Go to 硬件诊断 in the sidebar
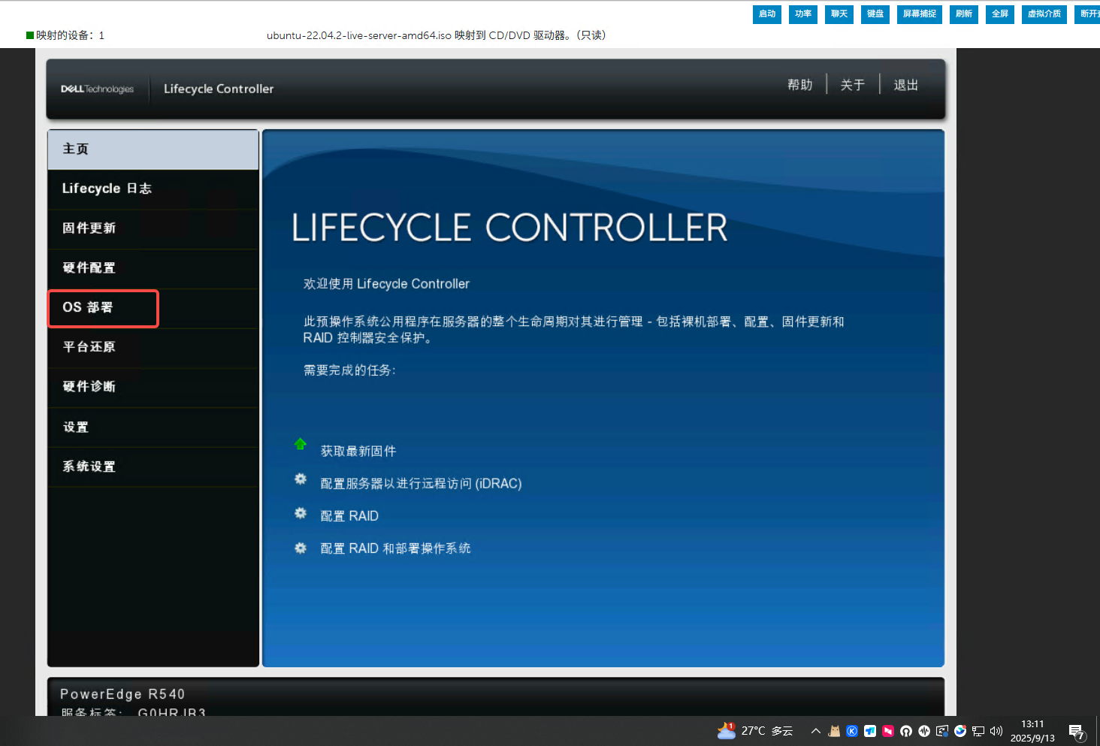The width and height of the screenshot is (1100, 746). click(x=89, y=387)
